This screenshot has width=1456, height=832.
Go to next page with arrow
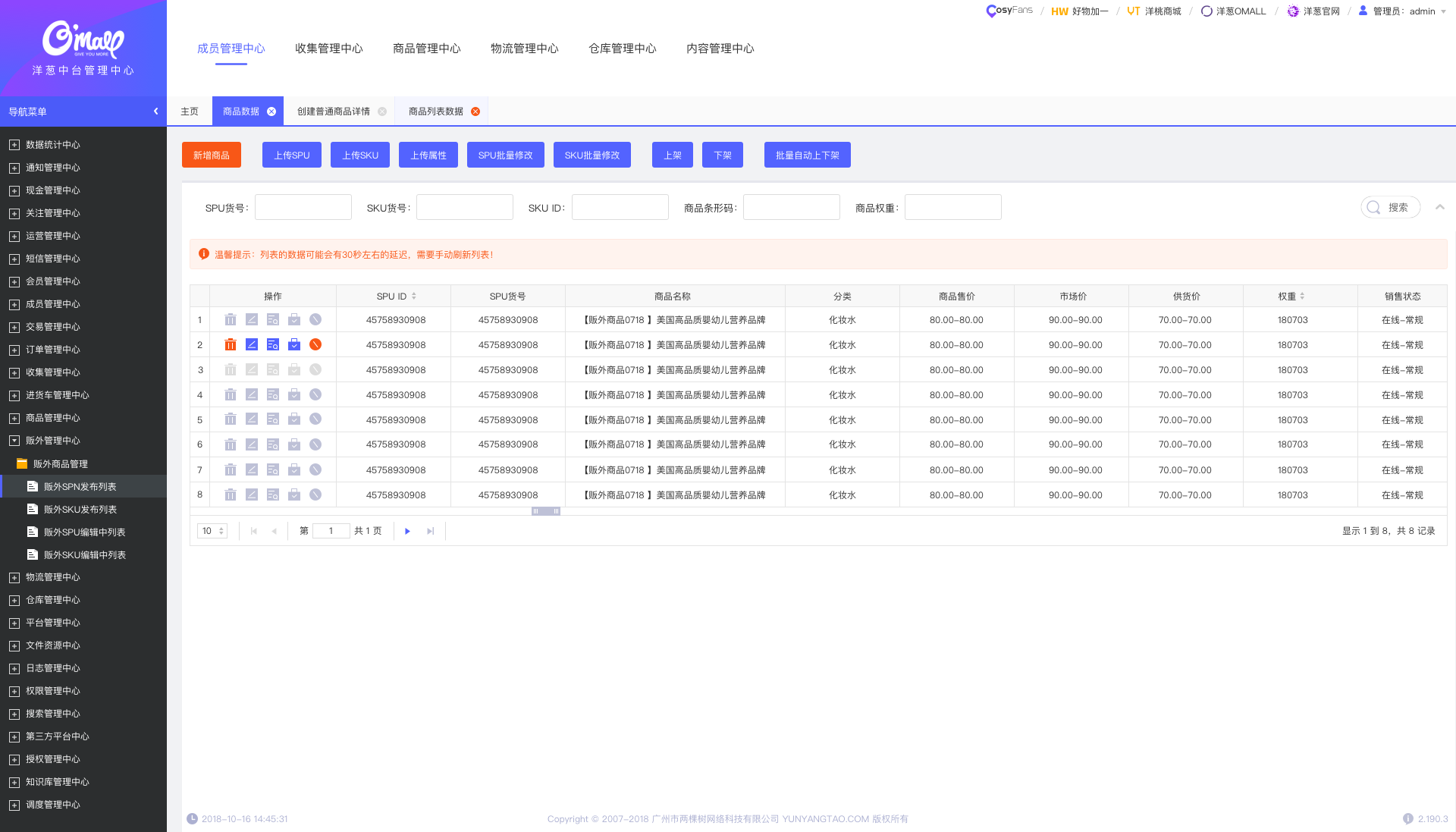(407, 531)
